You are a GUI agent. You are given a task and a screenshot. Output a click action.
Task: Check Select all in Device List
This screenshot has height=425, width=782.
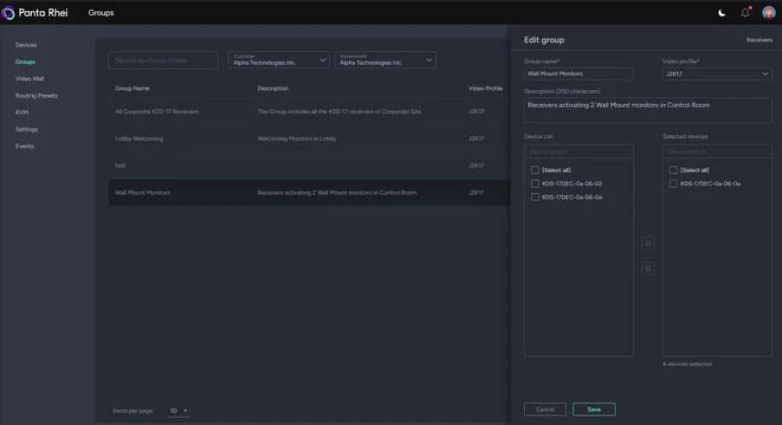(x=535, y=171)
